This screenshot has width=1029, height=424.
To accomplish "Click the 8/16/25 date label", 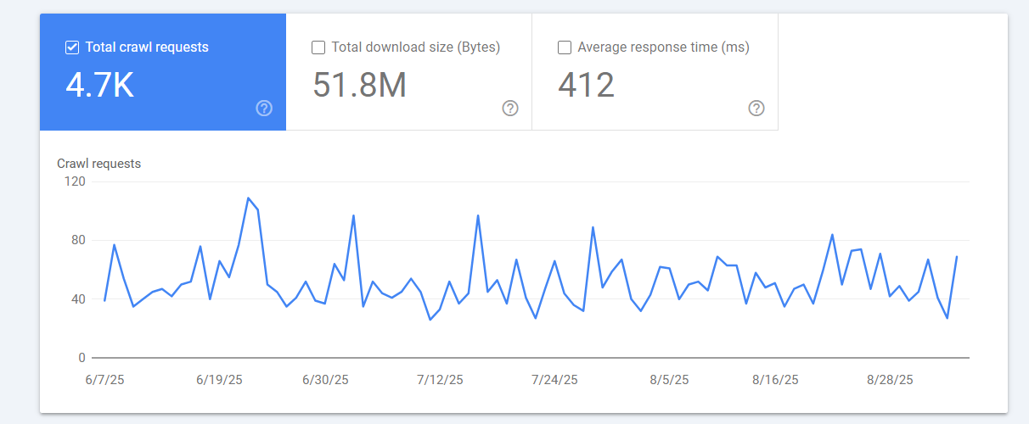I will (x=775, y=380).
